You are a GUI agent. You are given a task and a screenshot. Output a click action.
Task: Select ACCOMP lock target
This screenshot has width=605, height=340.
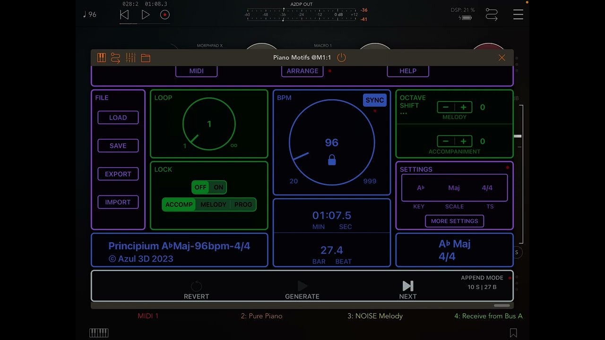[x=179, y=204]
